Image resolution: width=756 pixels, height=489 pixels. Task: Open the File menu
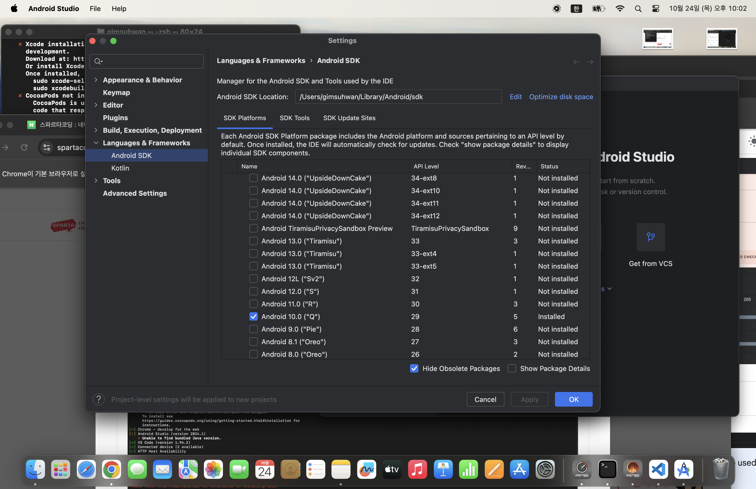point(95,9)
